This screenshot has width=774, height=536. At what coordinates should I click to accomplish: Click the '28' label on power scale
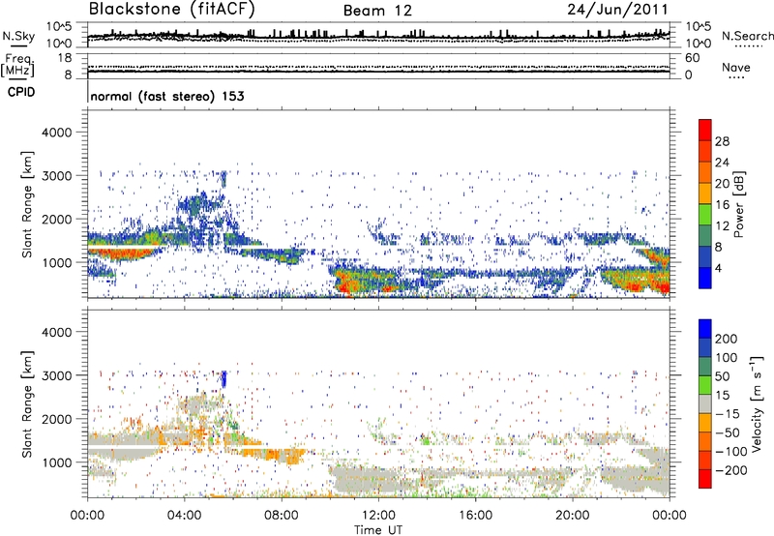(722, 141)
